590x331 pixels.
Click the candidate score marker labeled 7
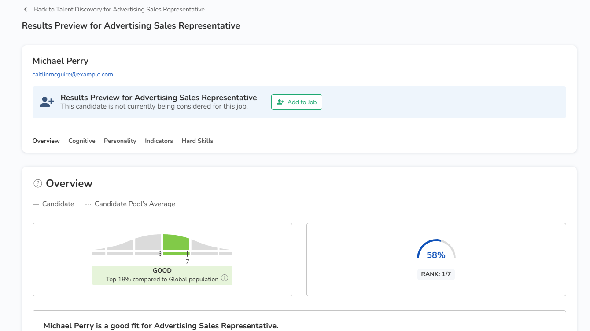[188, 254]
